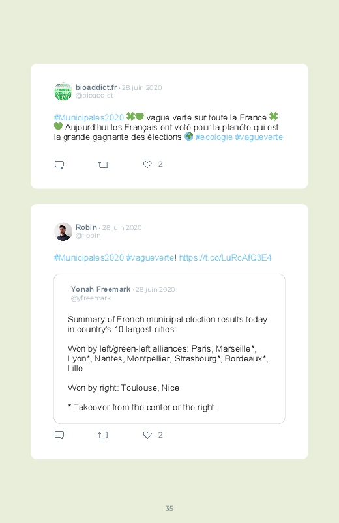Open bioaddict.fr profile avatar
339x523 pixels.
63,91
